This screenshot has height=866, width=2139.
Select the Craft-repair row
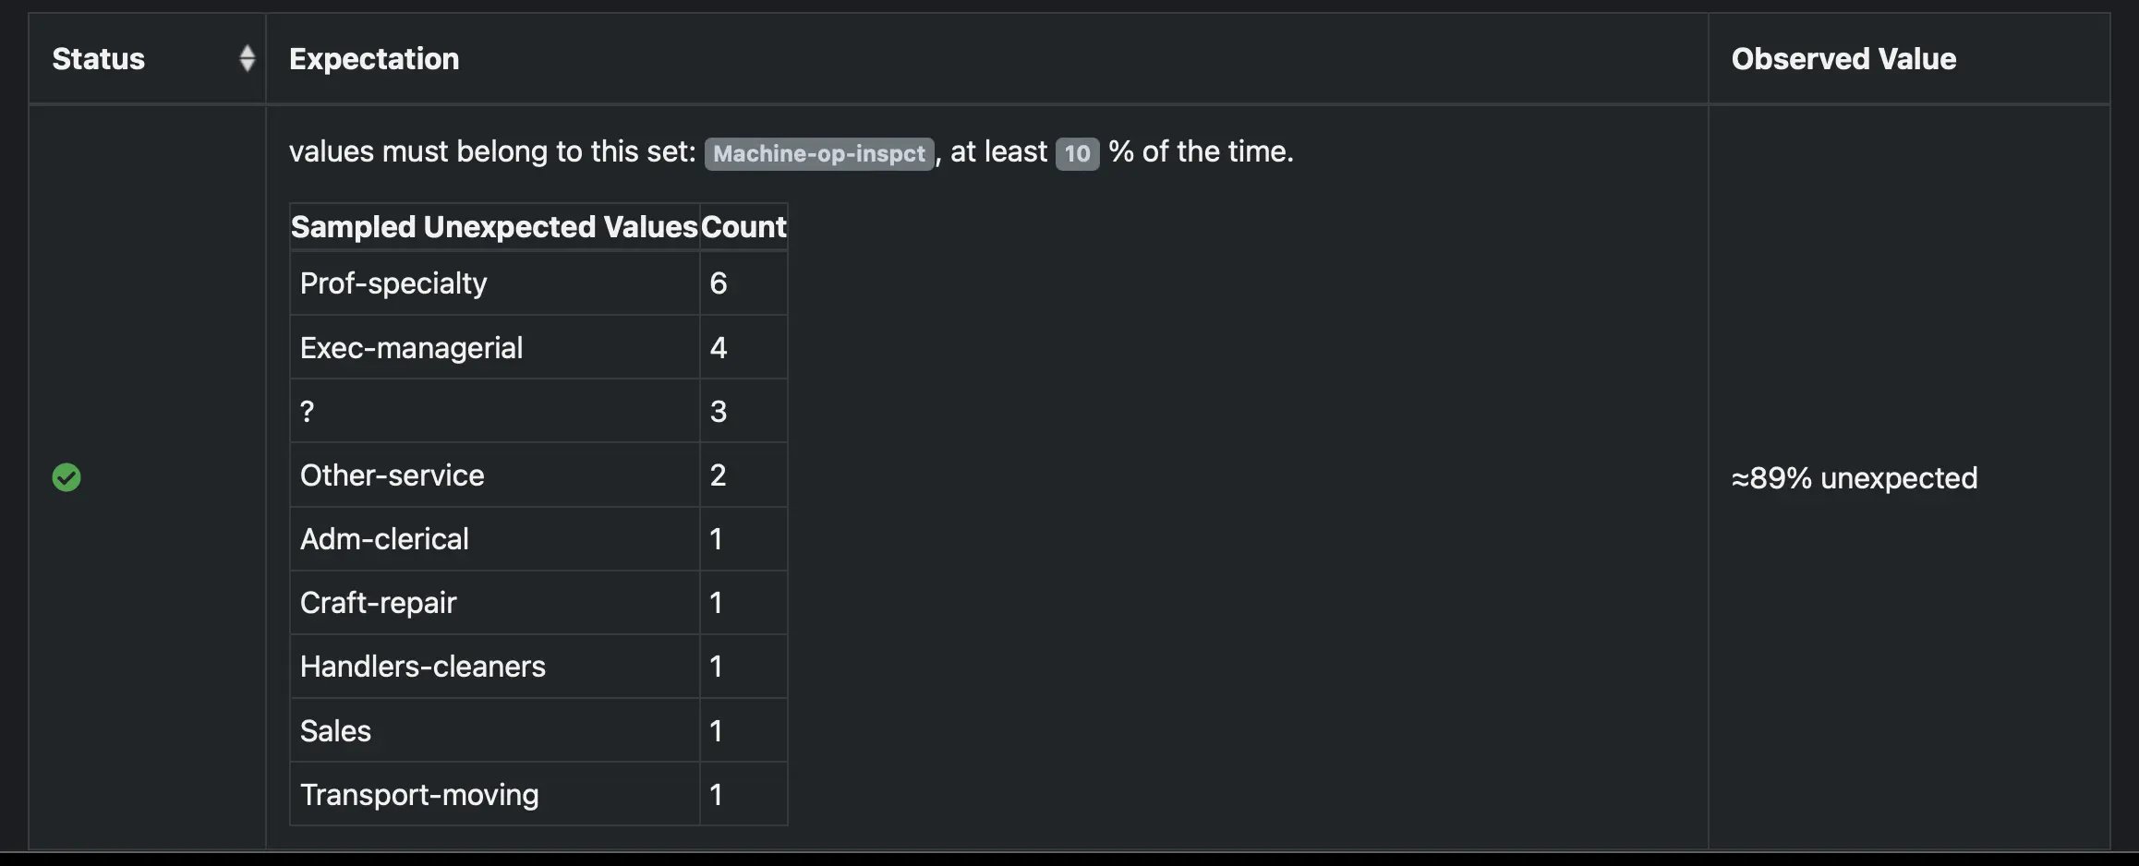[x=538, y=602]
